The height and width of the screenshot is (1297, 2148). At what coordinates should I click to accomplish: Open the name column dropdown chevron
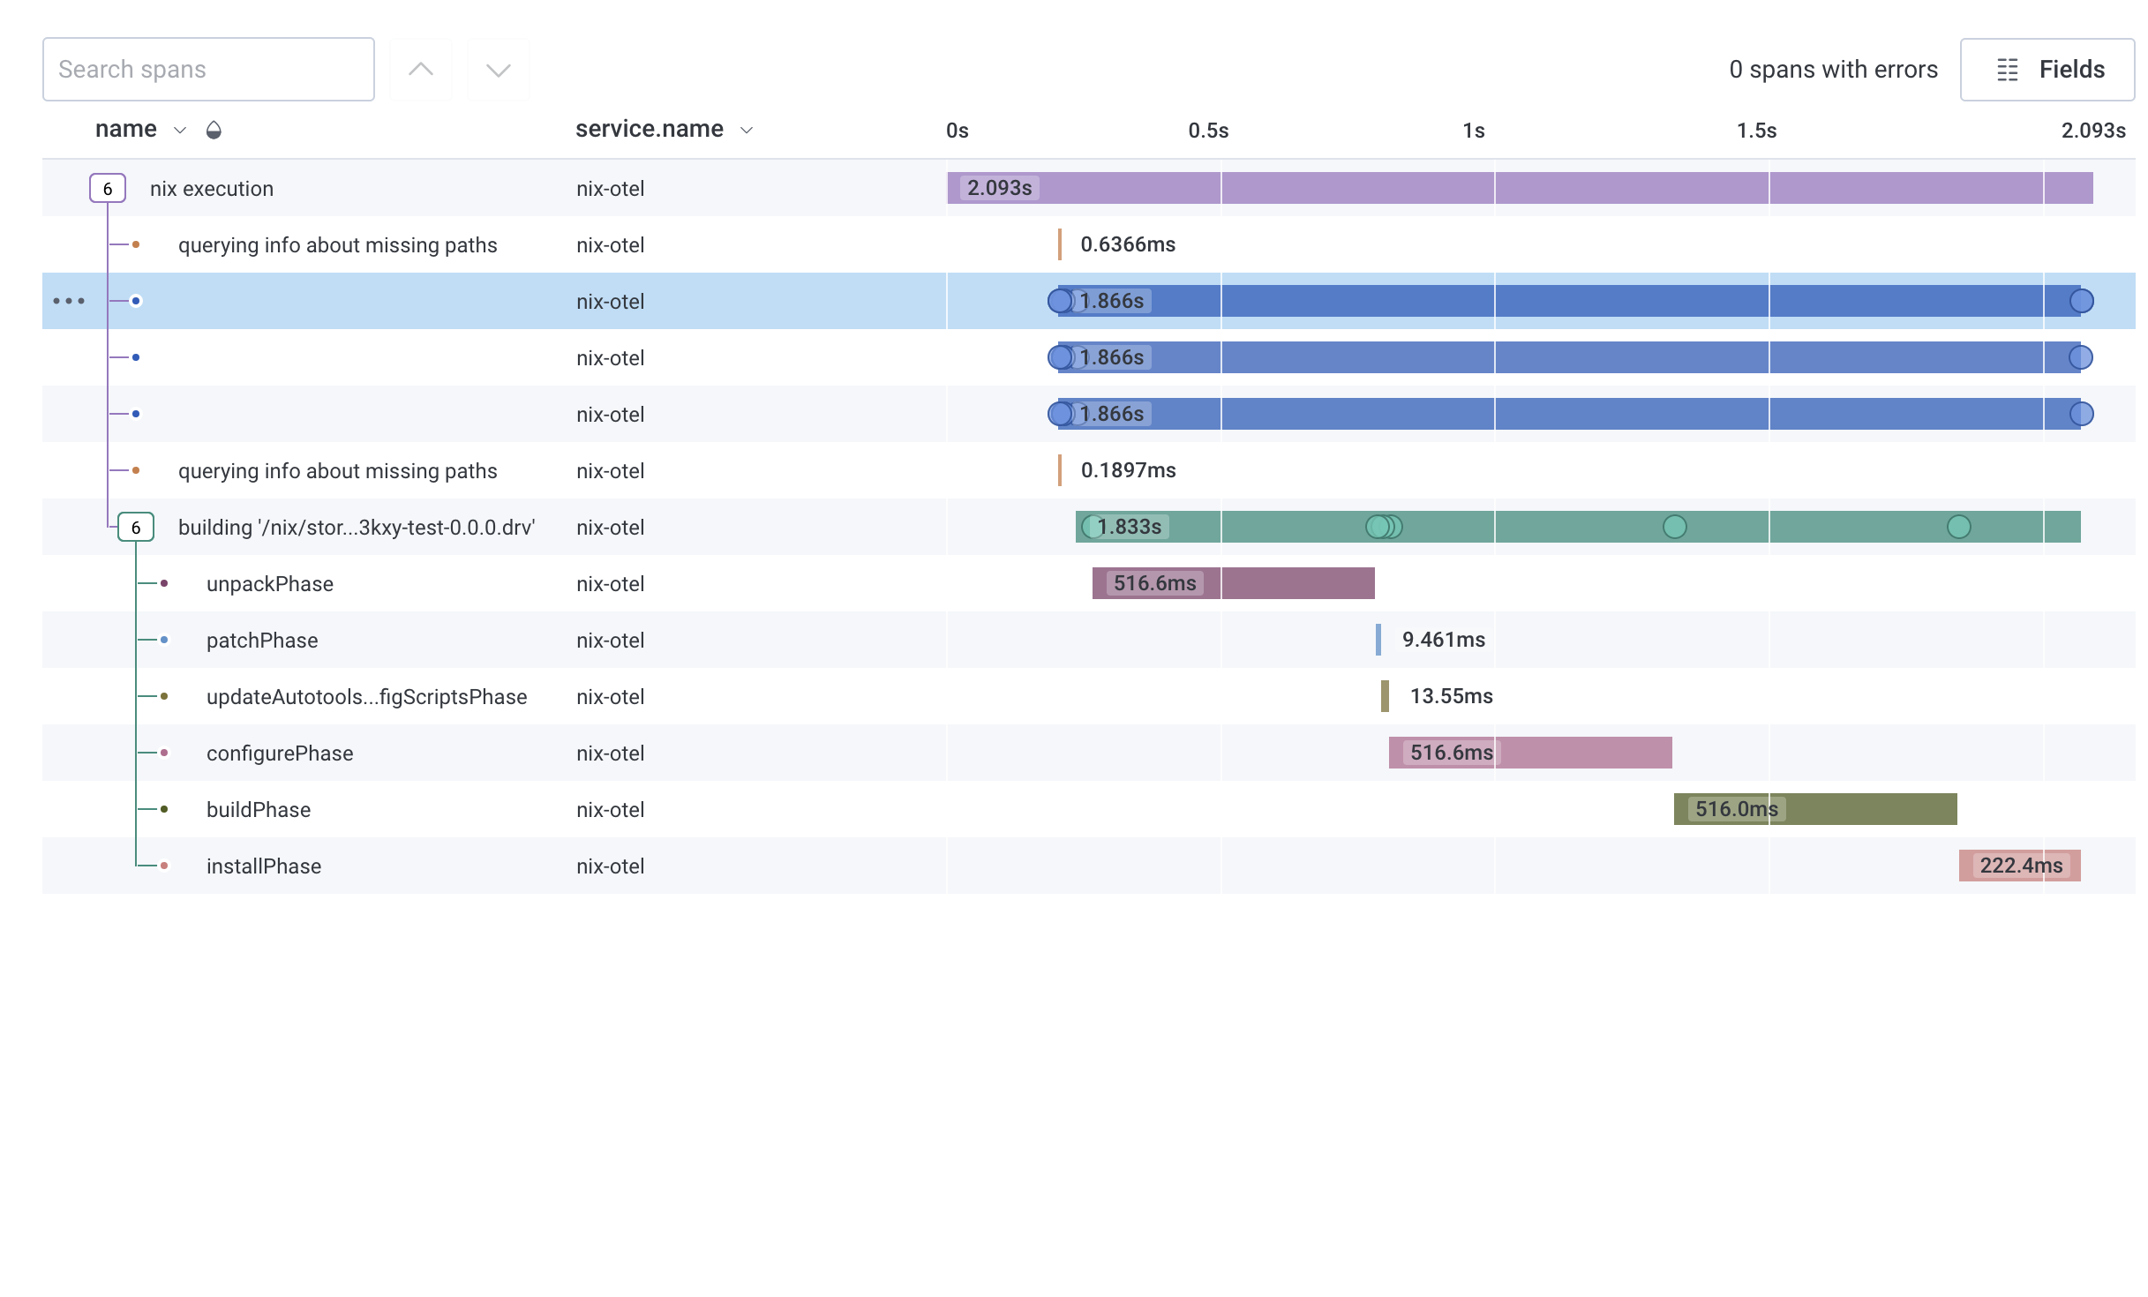[x=180, y=131]
